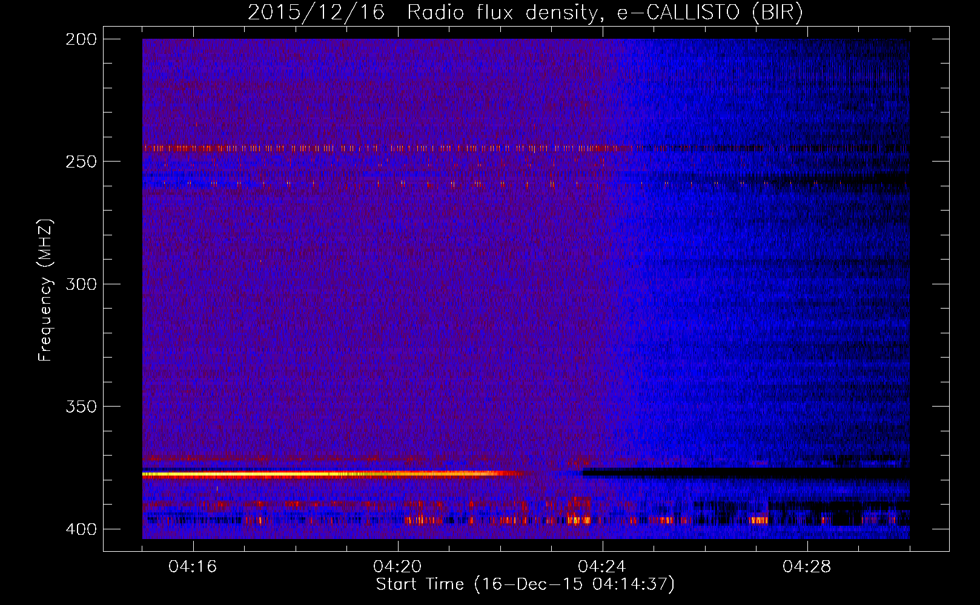The width and height of the screenshot is (980, 605).
Task: Click the 350 frequency tick label
Action: (x=81, y=407)
